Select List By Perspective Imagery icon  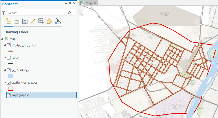(58, 21)
